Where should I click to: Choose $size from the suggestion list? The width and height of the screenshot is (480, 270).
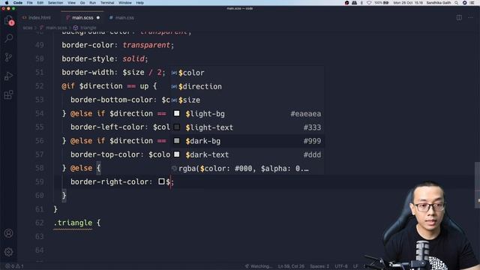[x=247, y=100]
